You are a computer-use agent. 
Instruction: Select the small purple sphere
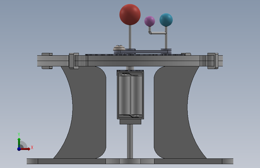pyautogui.click(x=150, y=21)
